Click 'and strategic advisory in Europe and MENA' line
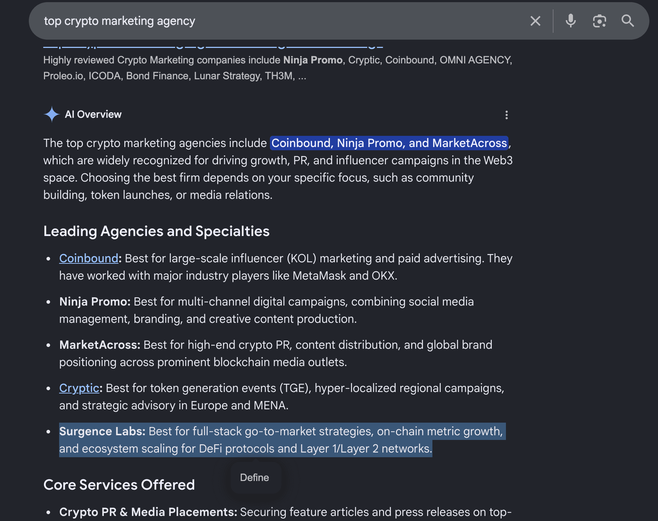The height and width of the screenshot is (521, 658). click(x=174, y=405)
